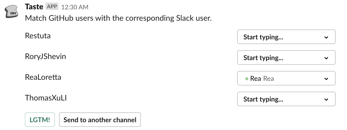The width and height of the screenshot is (347, 130).
Task: Open the Slack user selector for RoryJShevin
Action: (286, 58)
